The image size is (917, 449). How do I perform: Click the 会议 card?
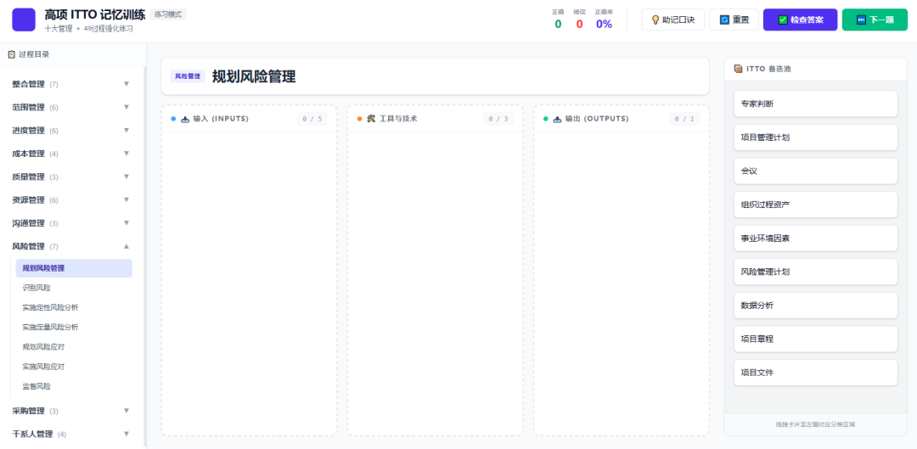click(x=815, y=171)
